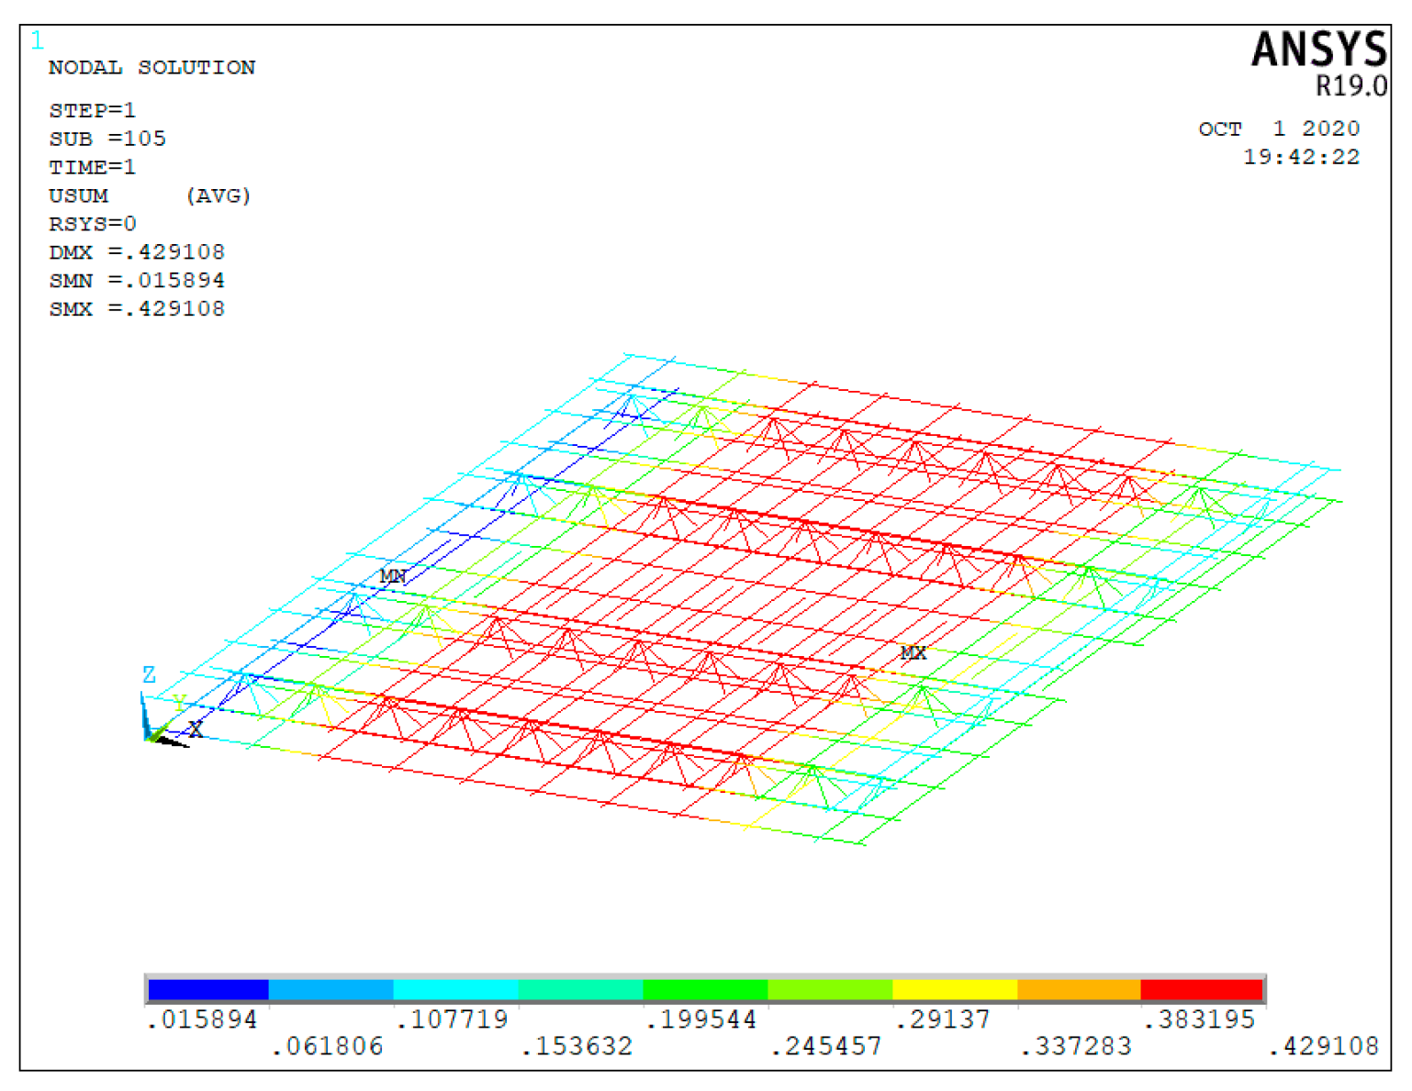Select the RSYS=0 line

click(92, 224)
